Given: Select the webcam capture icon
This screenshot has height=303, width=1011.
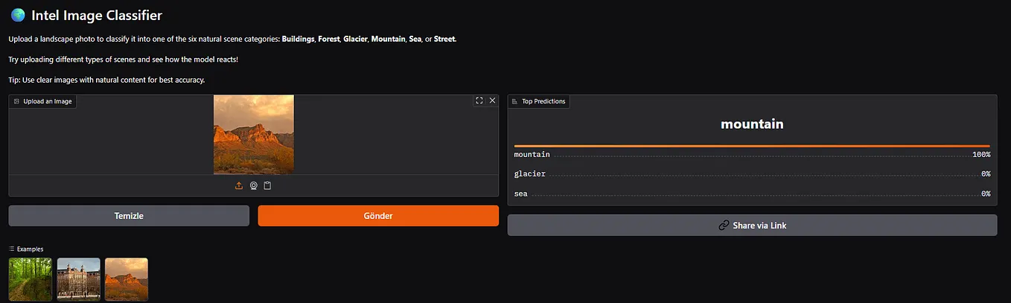Looking at the screenshot, I should [x=253, y=185].
